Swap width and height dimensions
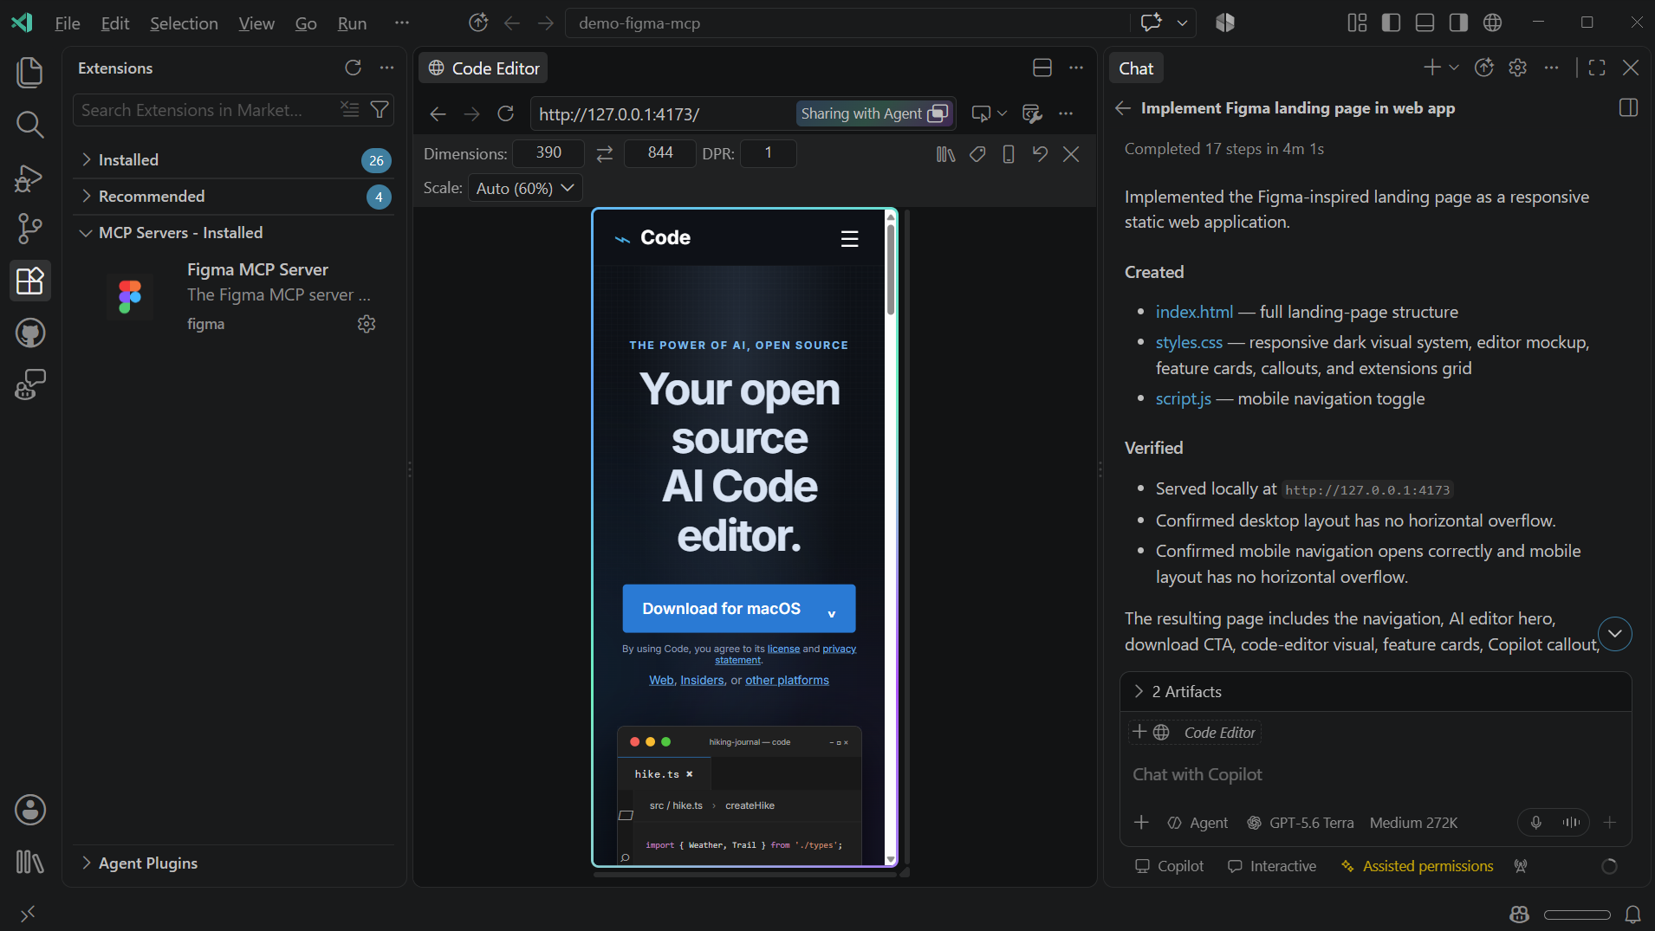1655x931 pixels. click(x=604, y=153)
